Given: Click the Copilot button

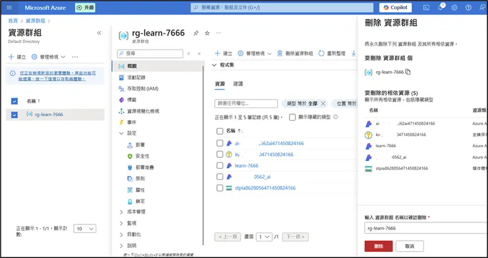Looking at the screenshot, I should (x=395, y=7).
